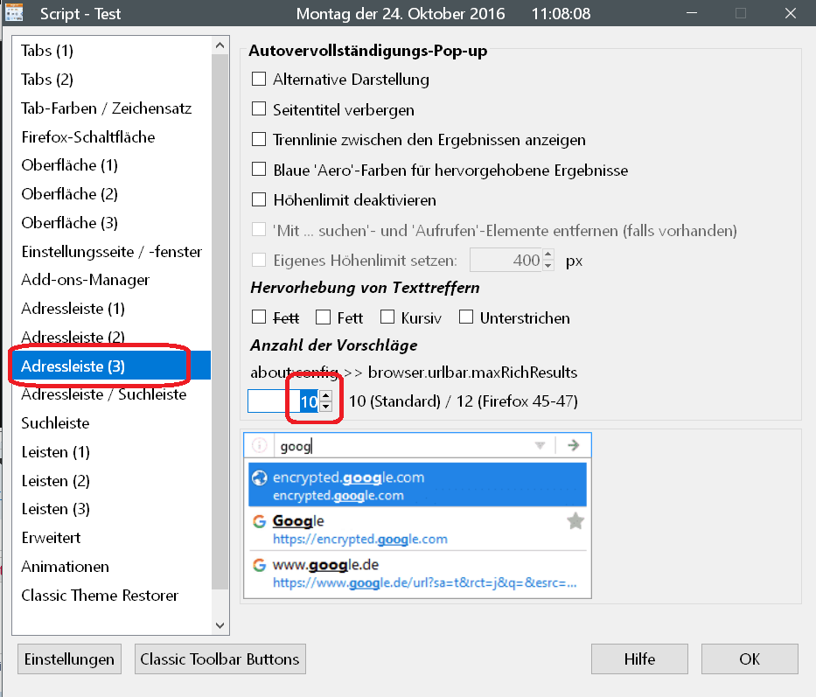Click the globe icon of encrypted.google.com result
This screenshot has width=816, height=697.
click(x=260, y=477)
